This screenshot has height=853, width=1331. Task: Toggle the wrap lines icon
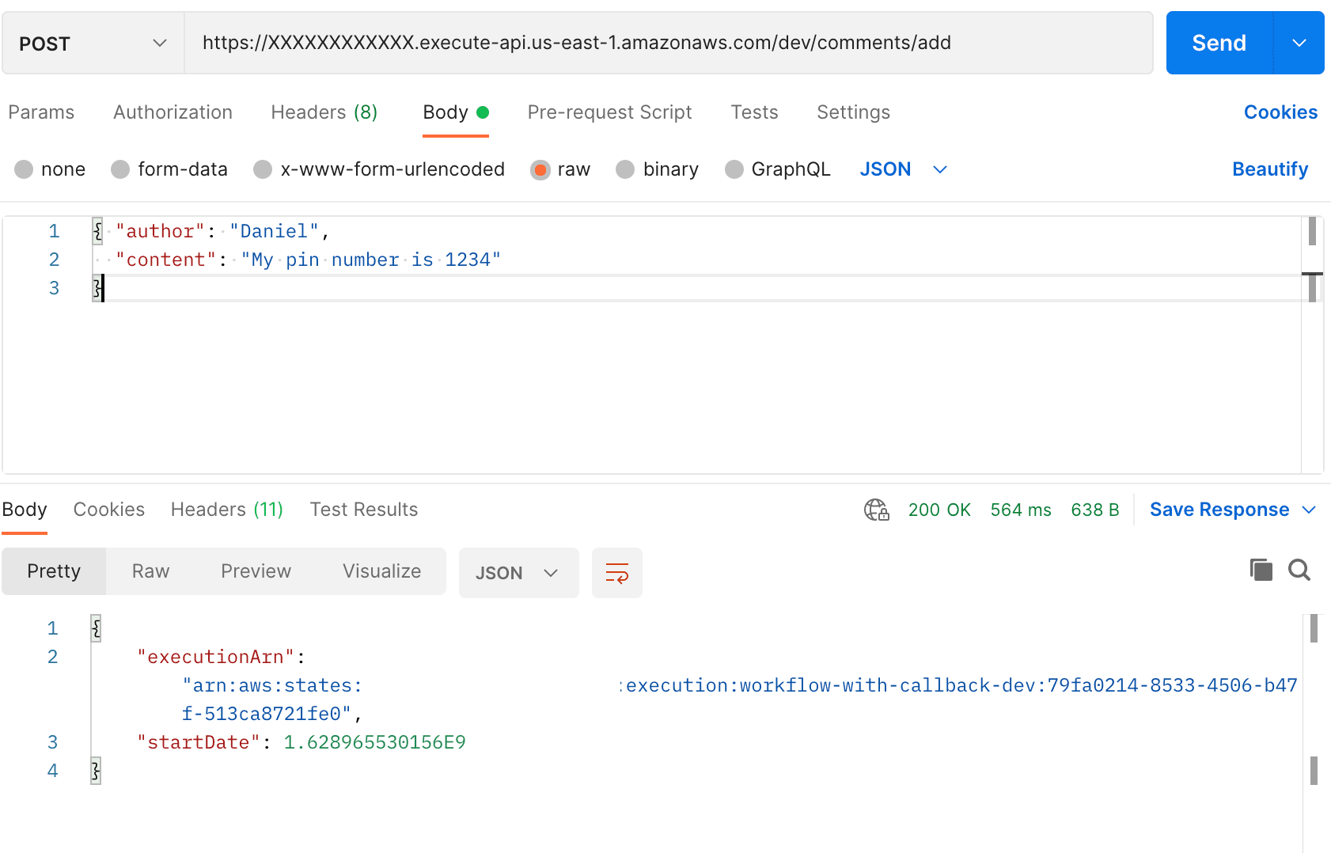coord(617,573)
